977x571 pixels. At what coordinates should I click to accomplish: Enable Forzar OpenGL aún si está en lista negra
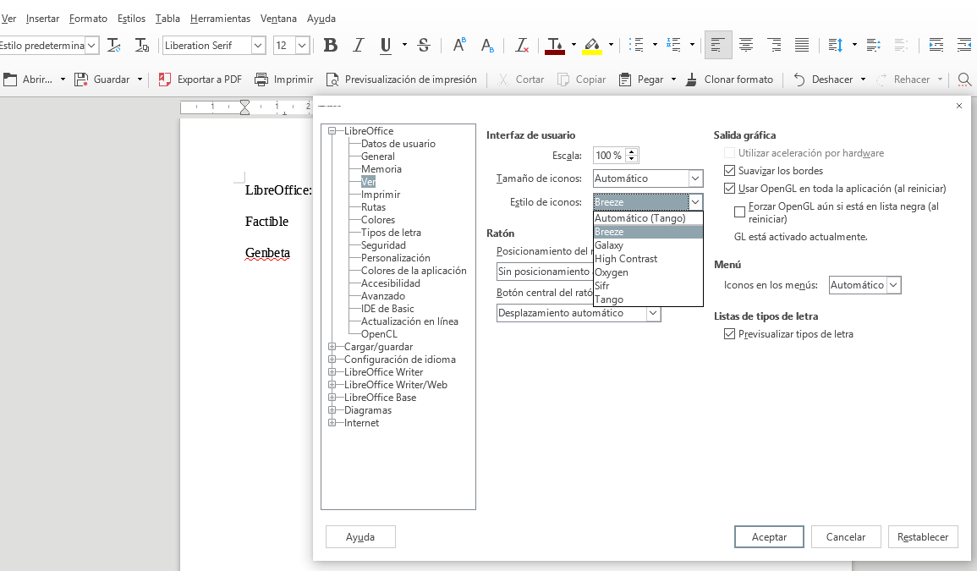(x=739, y=211)
